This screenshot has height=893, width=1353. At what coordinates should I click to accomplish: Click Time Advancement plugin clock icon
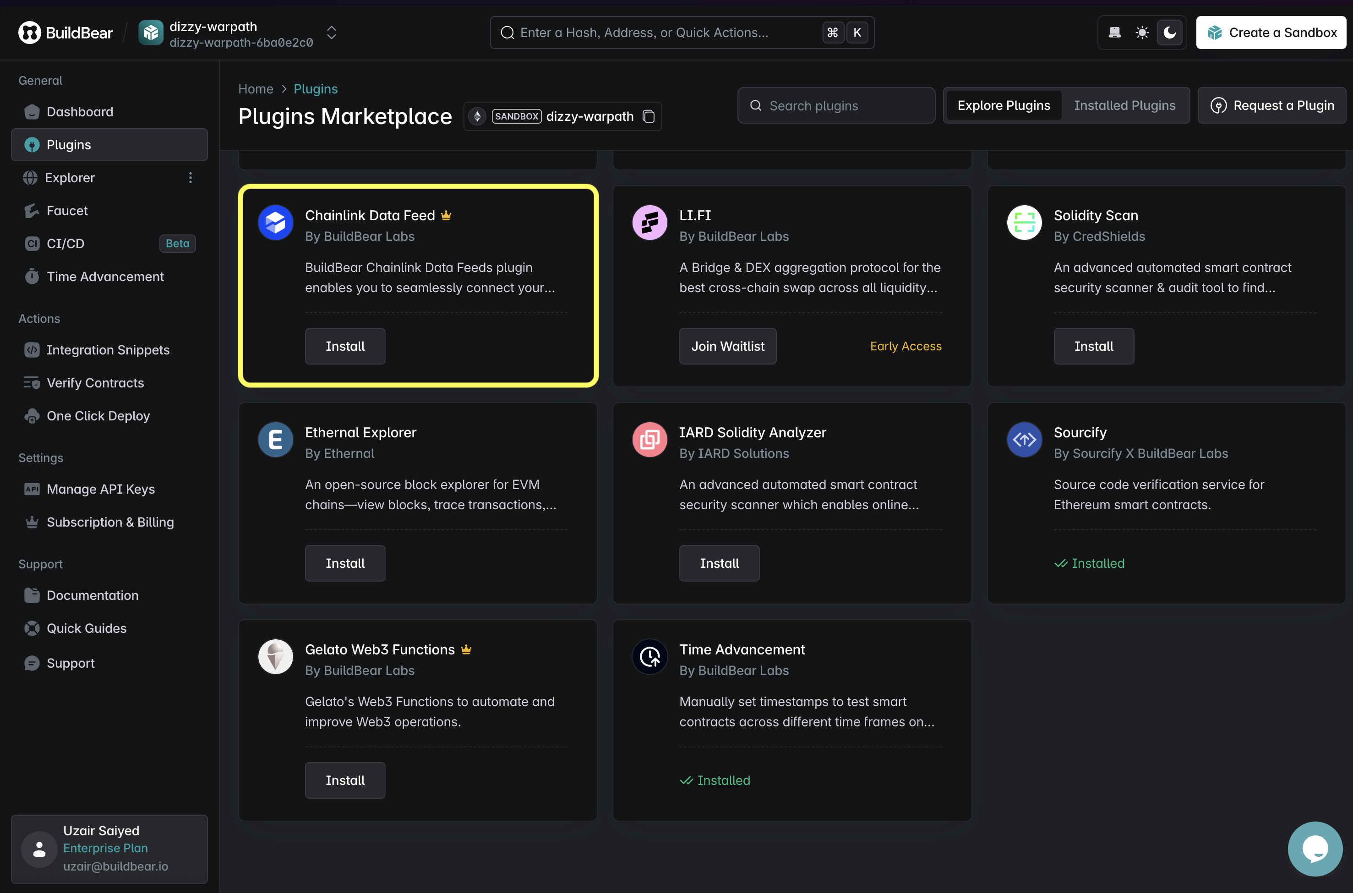650,657
